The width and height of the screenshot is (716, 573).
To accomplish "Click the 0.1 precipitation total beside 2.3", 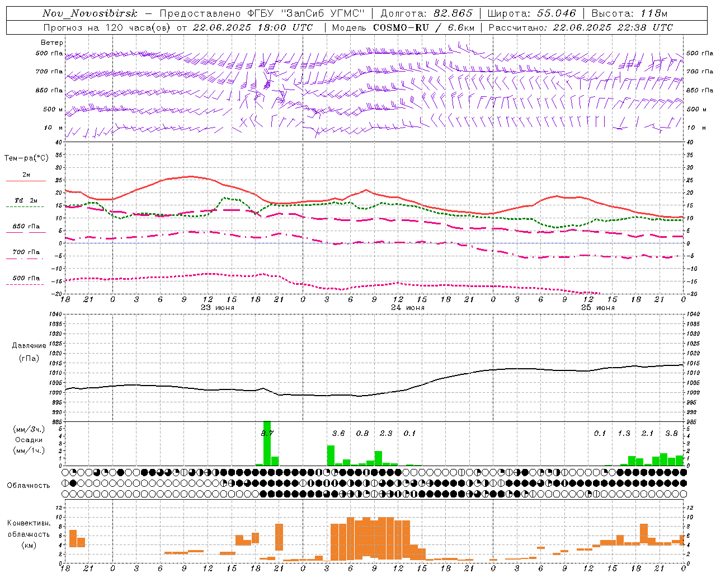I will (410, 433).
